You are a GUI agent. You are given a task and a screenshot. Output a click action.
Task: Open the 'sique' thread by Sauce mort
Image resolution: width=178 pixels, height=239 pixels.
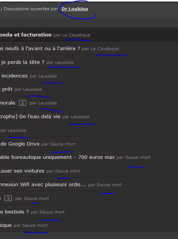point(6,225)
